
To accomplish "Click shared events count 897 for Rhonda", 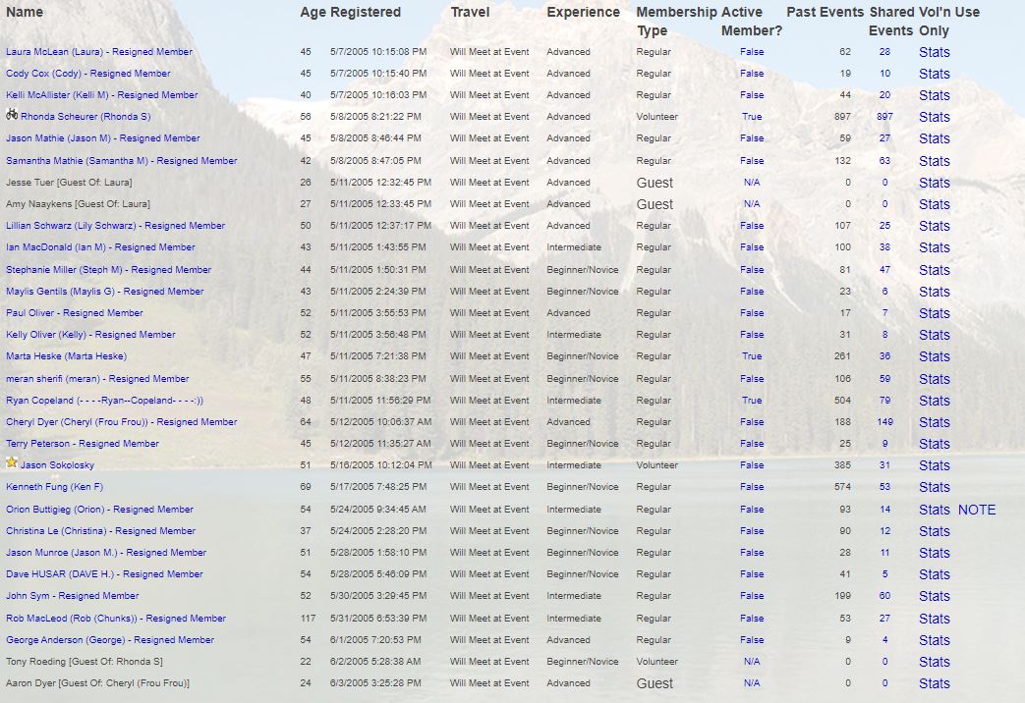I will [x=884, y=117].
